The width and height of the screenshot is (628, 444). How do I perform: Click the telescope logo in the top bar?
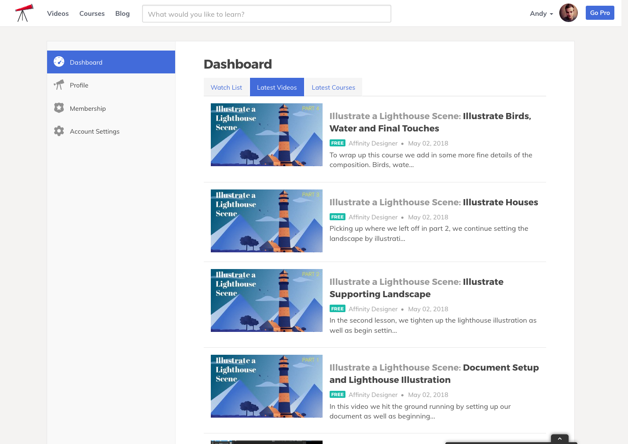[23, 13]
